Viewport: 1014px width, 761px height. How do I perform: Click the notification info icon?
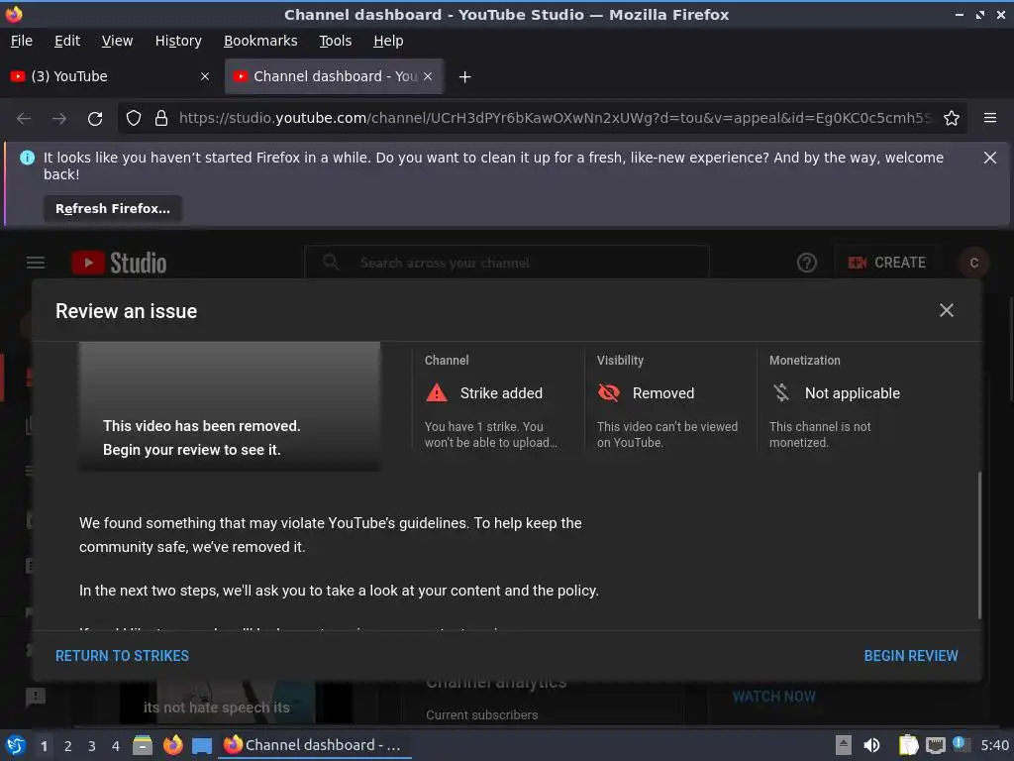point(27,158)
